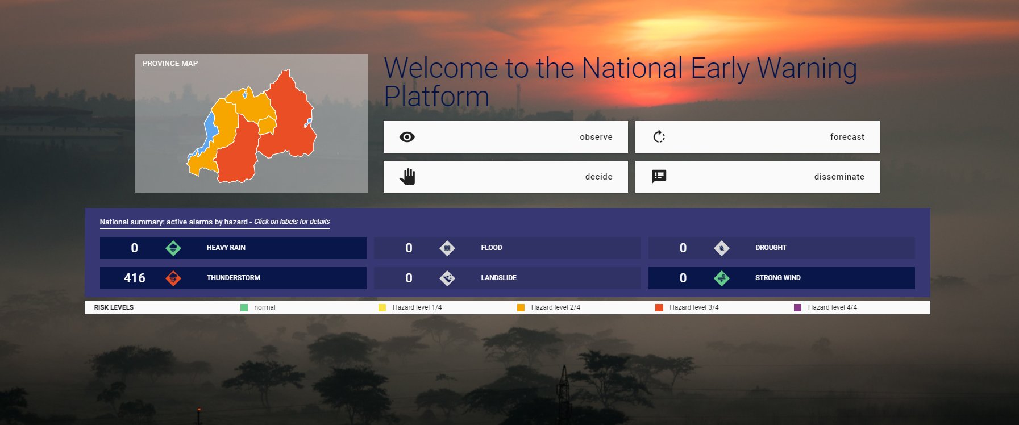Click the yellow Hazard level 1/4 swatch
1019x425 pixels.
[x=382, y=307]
